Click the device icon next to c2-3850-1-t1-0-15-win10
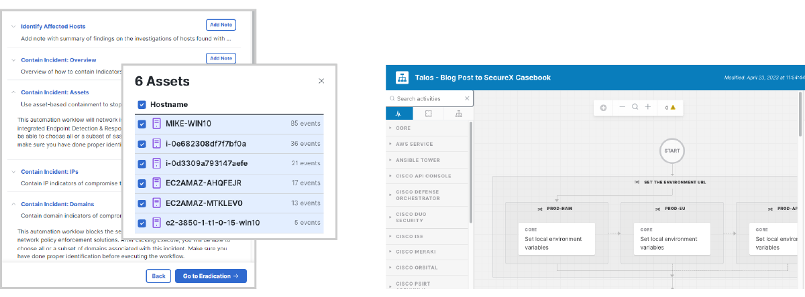 click(x=157, y=223)
